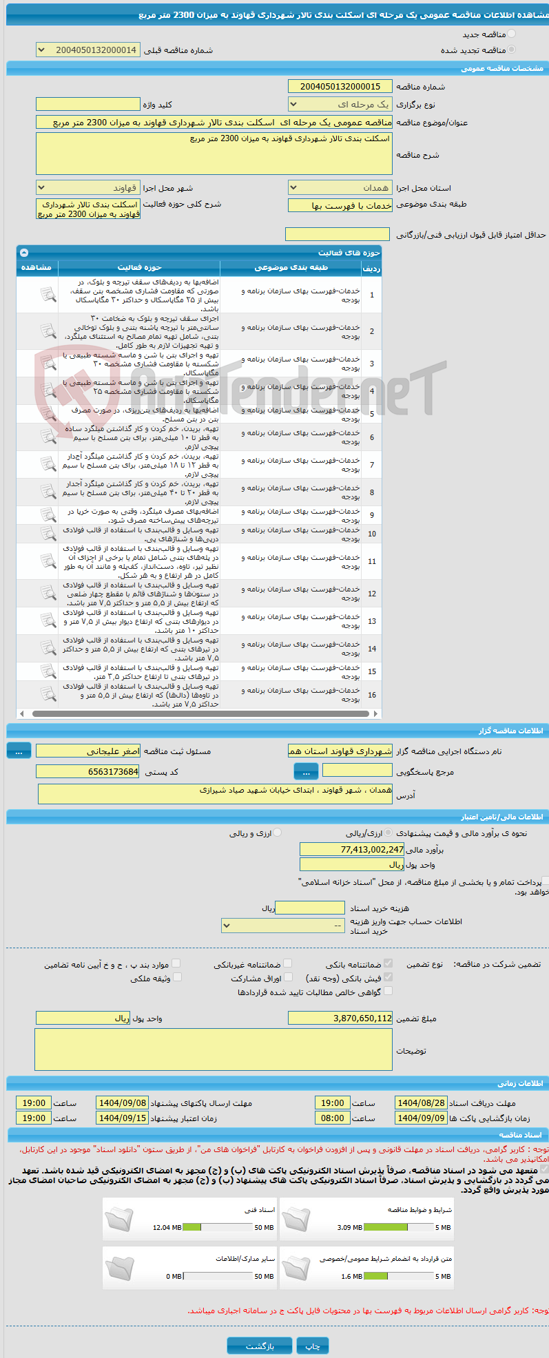The image size is (549, 1358).
Task: Click the شرح مناقصه text area
Action: click(214, 154)
